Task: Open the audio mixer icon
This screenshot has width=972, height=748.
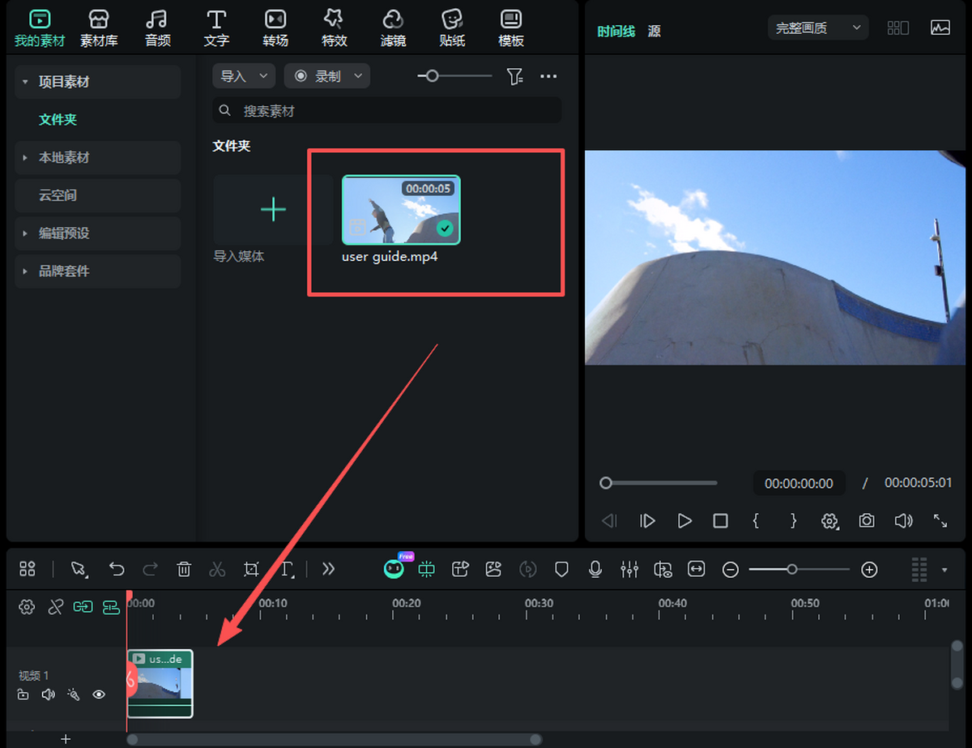Action: [x=629, y=570]
